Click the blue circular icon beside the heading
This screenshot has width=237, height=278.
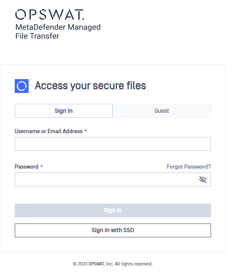pyautogui.click(x=22, y=86)
